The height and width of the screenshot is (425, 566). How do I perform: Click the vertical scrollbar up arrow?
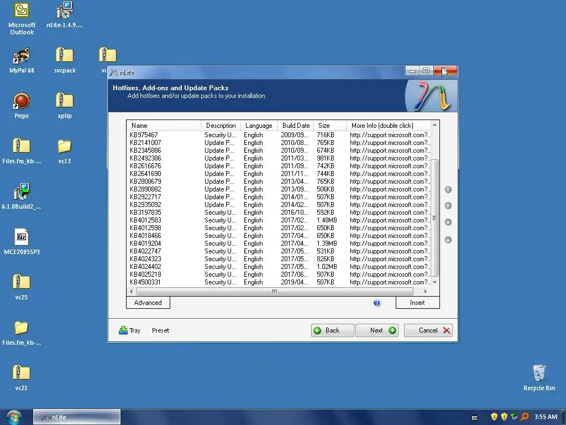(434, 125)
